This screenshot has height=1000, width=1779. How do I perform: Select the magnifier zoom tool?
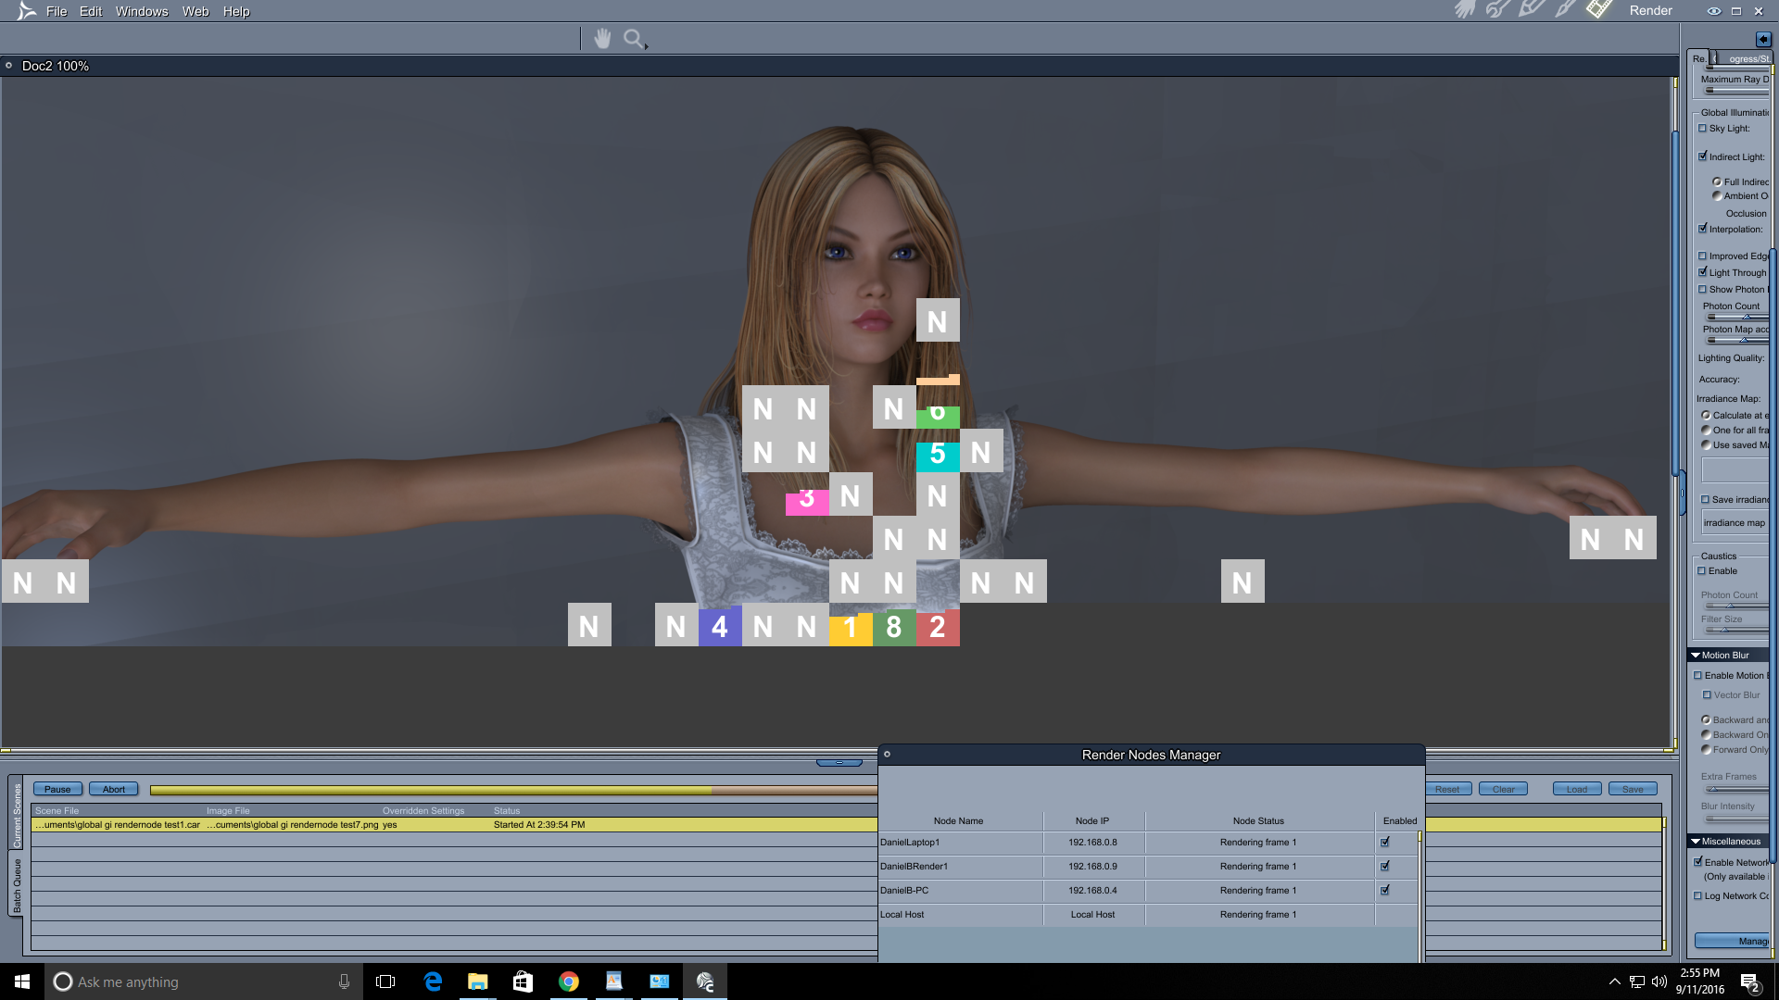pyautogui.click(x=634, y=39)
